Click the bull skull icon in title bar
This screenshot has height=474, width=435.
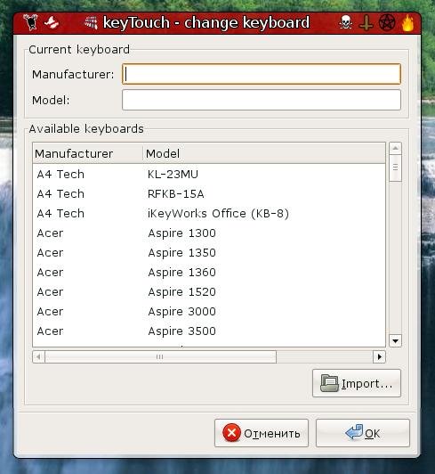point(31,22)
